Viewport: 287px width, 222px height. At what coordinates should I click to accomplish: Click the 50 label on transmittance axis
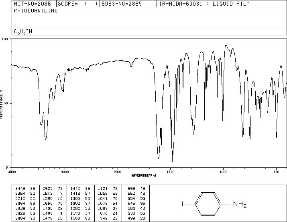point(6,103)
